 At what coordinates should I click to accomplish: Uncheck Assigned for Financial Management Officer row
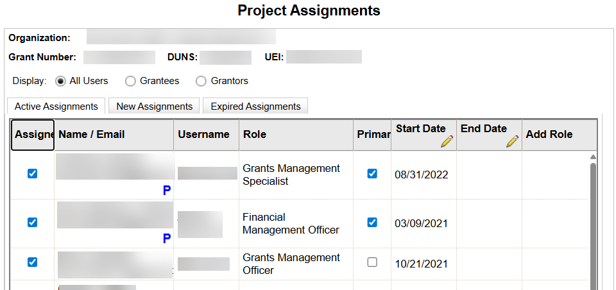pos(33,223)
